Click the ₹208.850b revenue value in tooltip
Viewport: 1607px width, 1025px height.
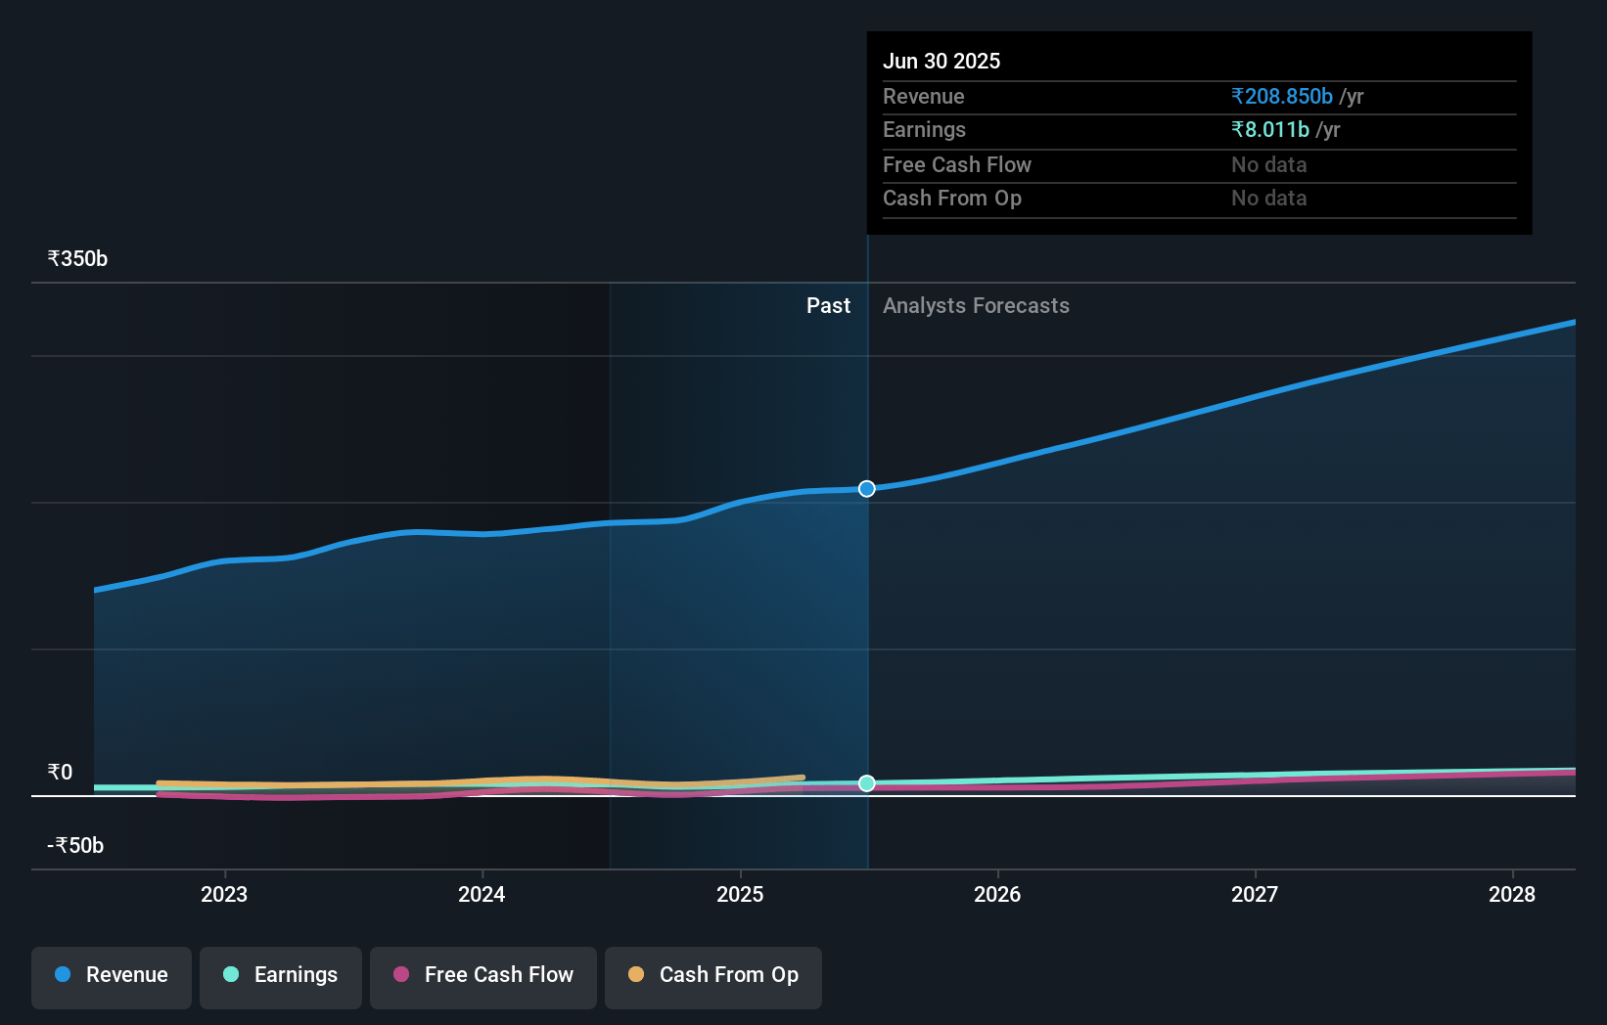pos(1282,96)
